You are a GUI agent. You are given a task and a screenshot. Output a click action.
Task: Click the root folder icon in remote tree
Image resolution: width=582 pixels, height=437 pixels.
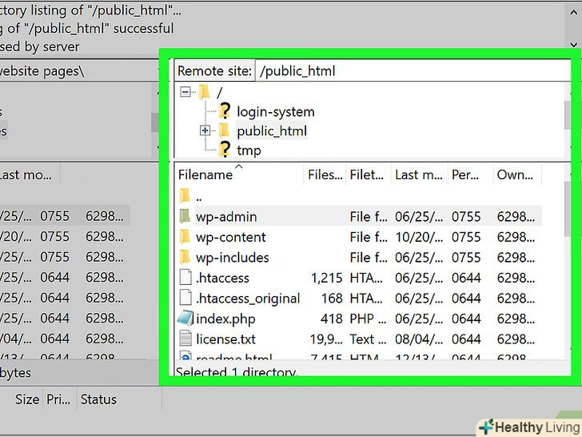204,92
